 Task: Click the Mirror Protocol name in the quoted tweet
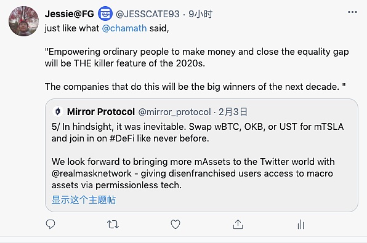point(101,112)
